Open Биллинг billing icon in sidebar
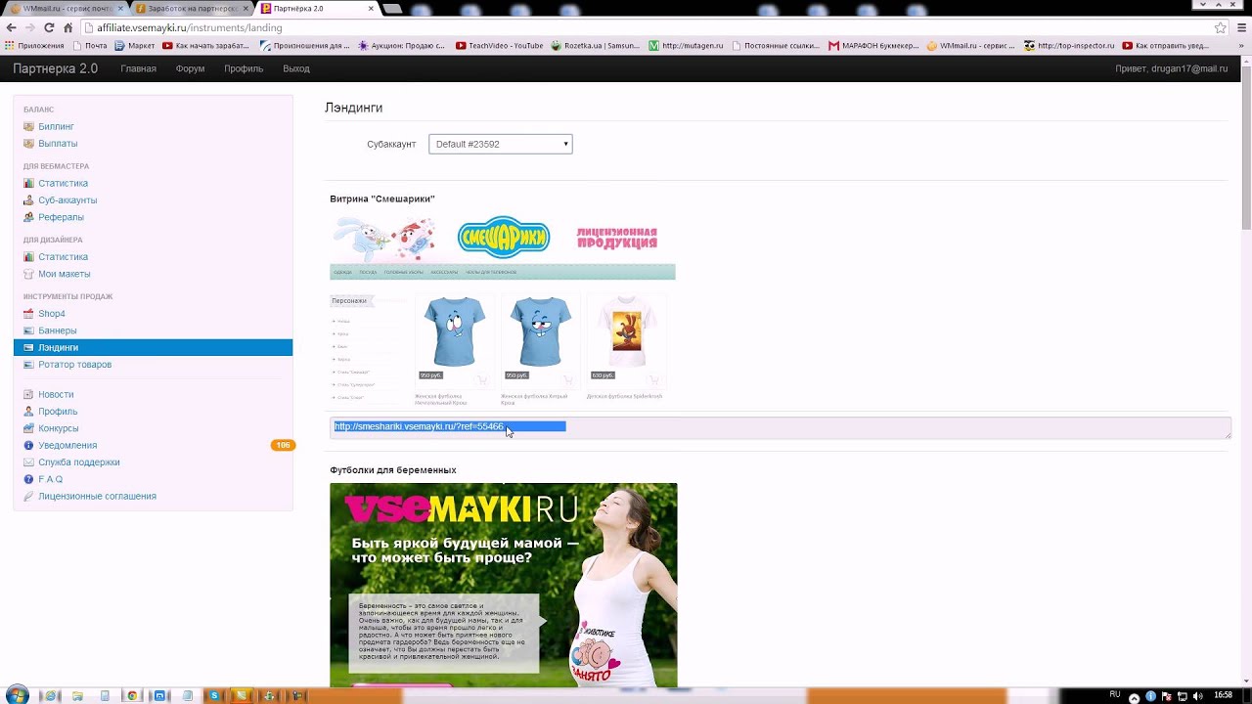 [x=28, y=127]
